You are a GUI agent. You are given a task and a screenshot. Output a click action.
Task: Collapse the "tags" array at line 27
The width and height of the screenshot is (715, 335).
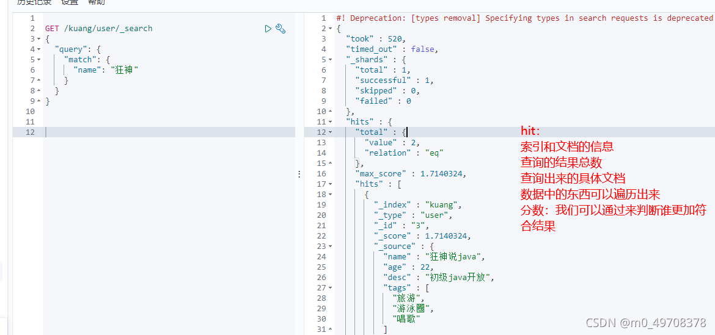tap(331, 288)
